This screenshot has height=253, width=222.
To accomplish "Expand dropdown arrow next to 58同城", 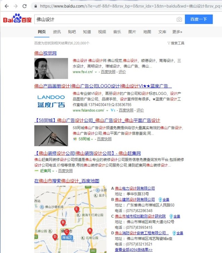I will click(92, 139).
